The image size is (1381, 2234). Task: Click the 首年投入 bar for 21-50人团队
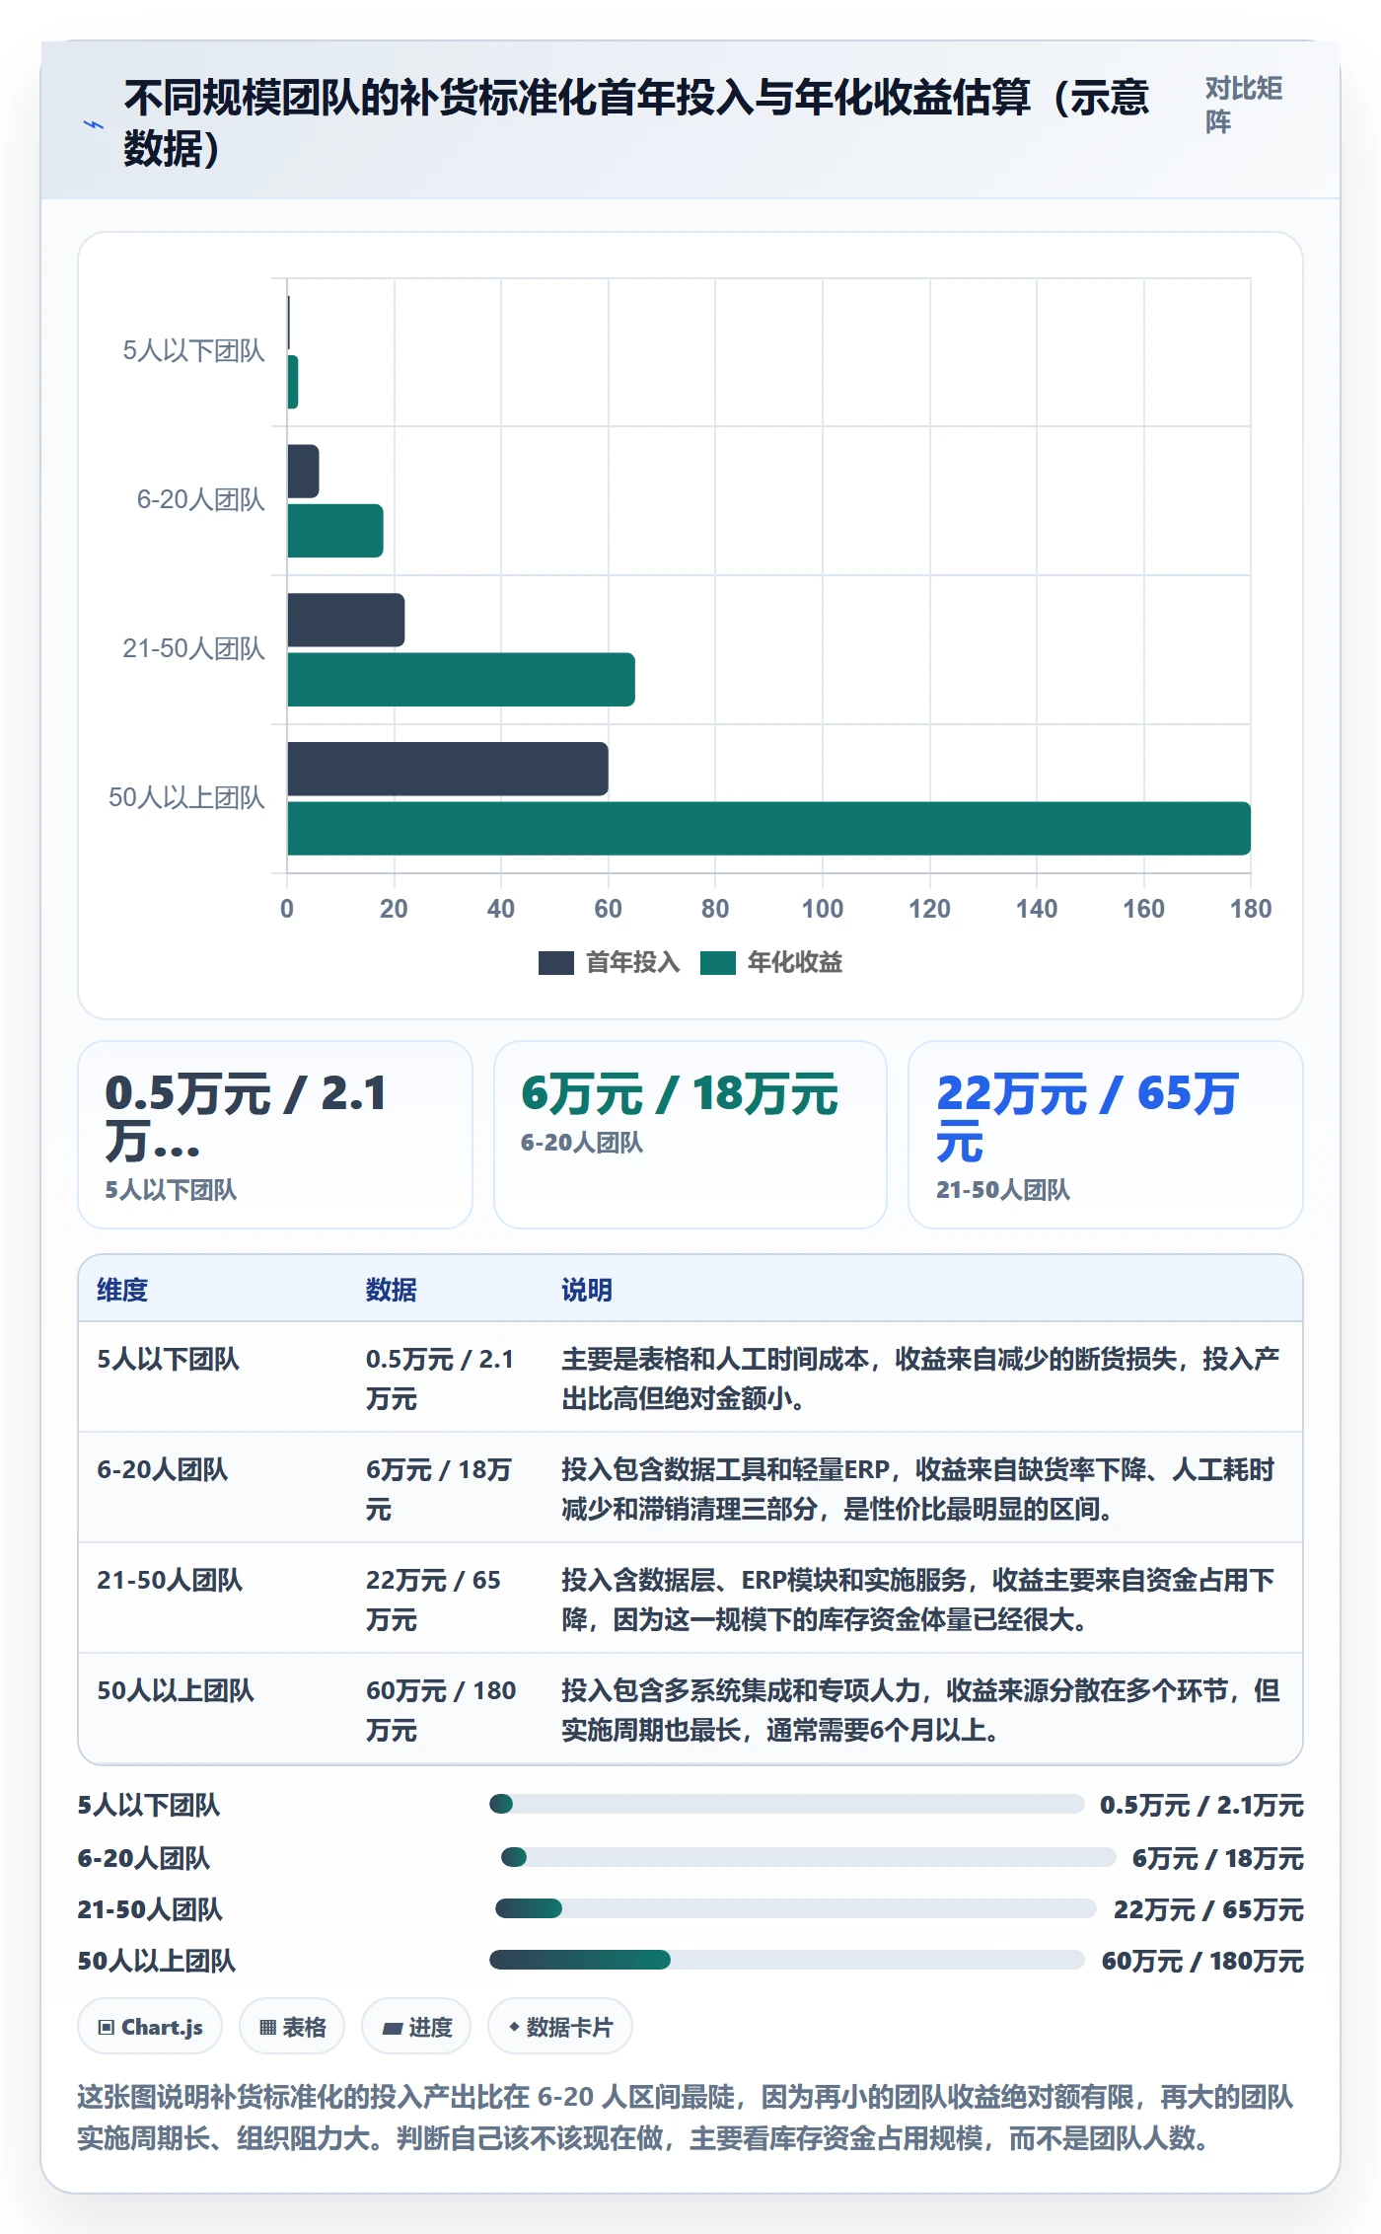tap(346, 620)
